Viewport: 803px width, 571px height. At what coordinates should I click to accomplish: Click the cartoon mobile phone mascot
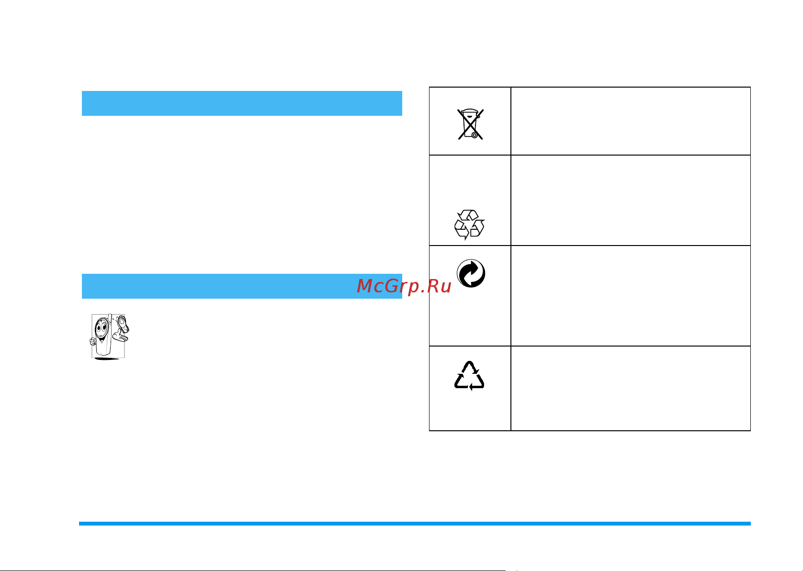click(110, 337)
